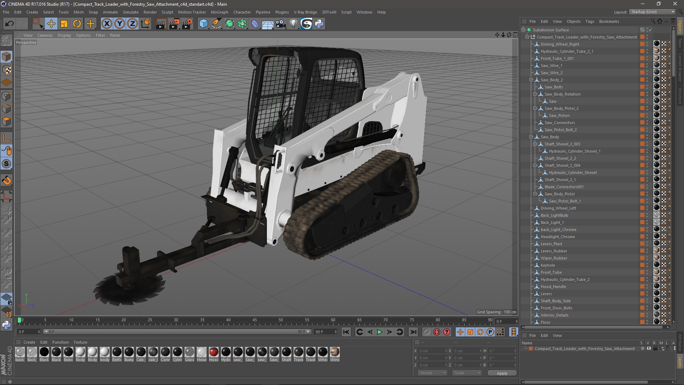Open the World coordinate dropdown
Screen dimensions: 684x385
click(432, 373)
